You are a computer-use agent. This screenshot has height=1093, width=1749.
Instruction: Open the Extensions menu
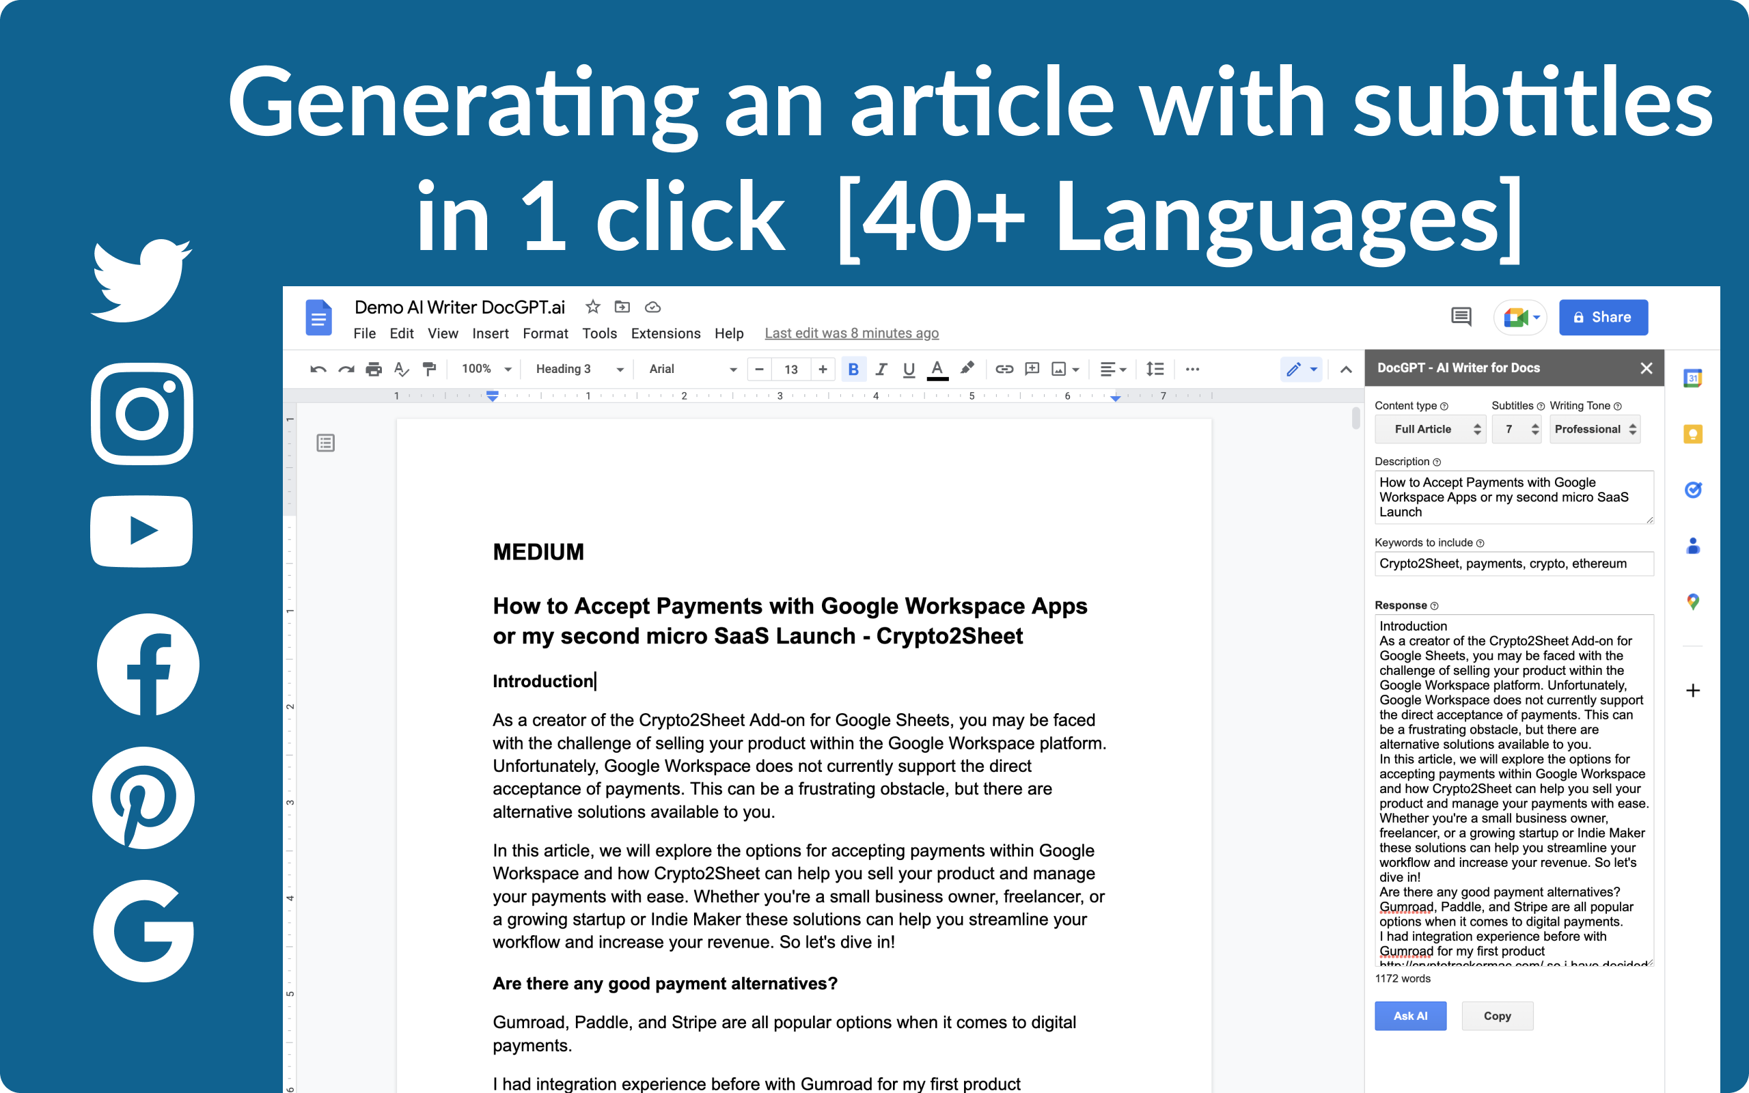point(665,333)
